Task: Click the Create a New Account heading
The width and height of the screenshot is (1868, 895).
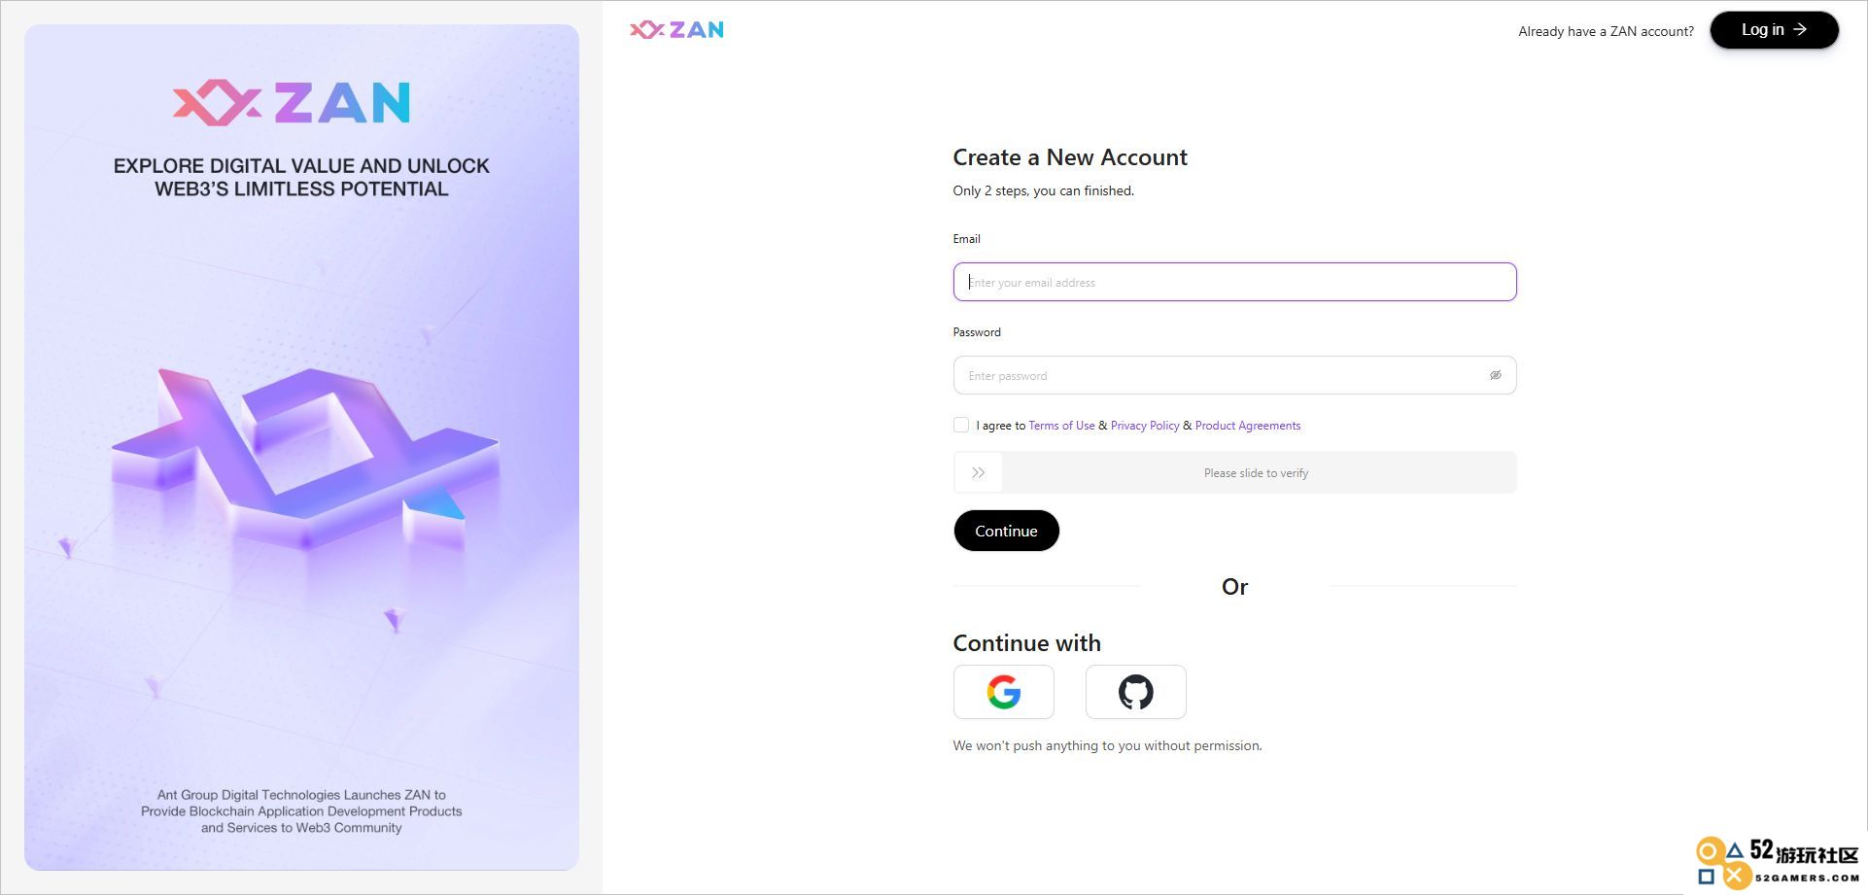Action: click(x=1070, y=157)
